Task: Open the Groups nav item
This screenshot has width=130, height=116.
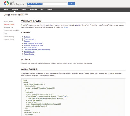Action: 49,10
